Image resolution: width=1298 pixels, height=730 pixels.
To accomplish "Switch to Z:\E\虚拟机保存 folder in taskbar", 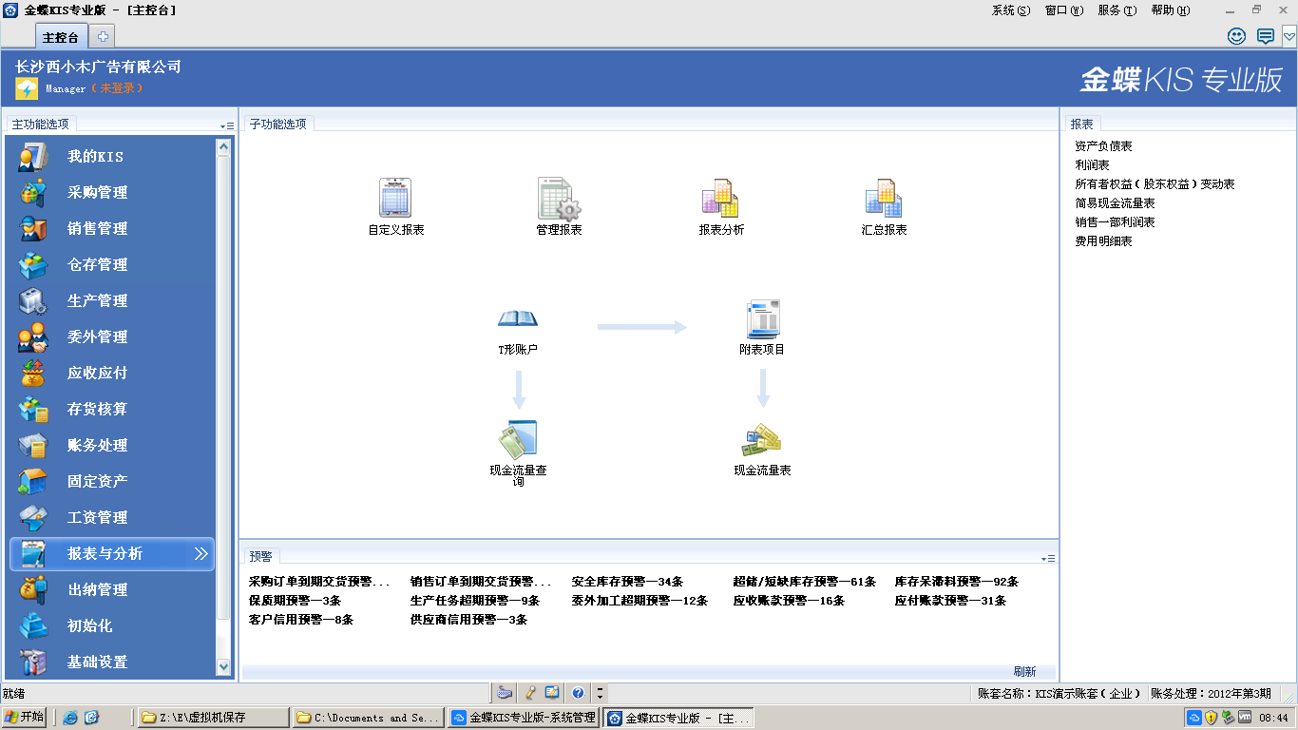I will (214, 718).
